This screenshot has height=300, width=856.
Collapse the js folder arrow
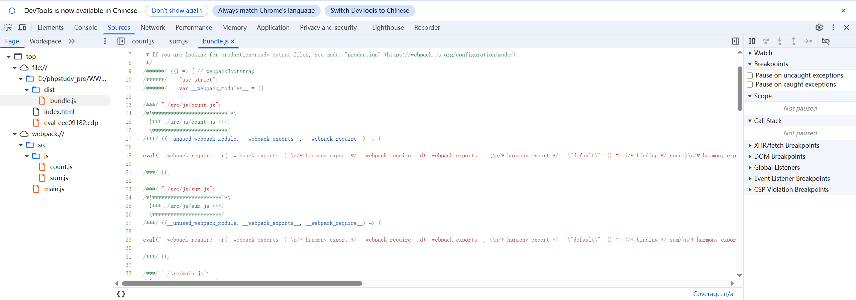(x=27, y=156)
